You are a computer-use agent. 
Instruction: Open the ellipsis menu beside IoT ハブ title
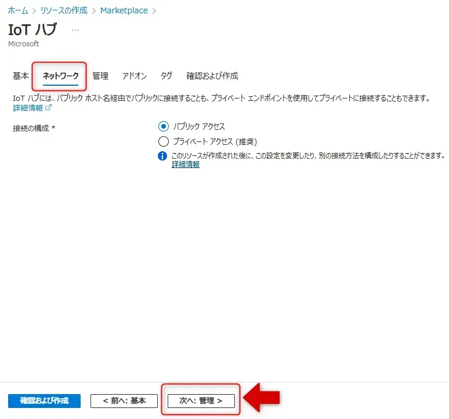point(75,30)
